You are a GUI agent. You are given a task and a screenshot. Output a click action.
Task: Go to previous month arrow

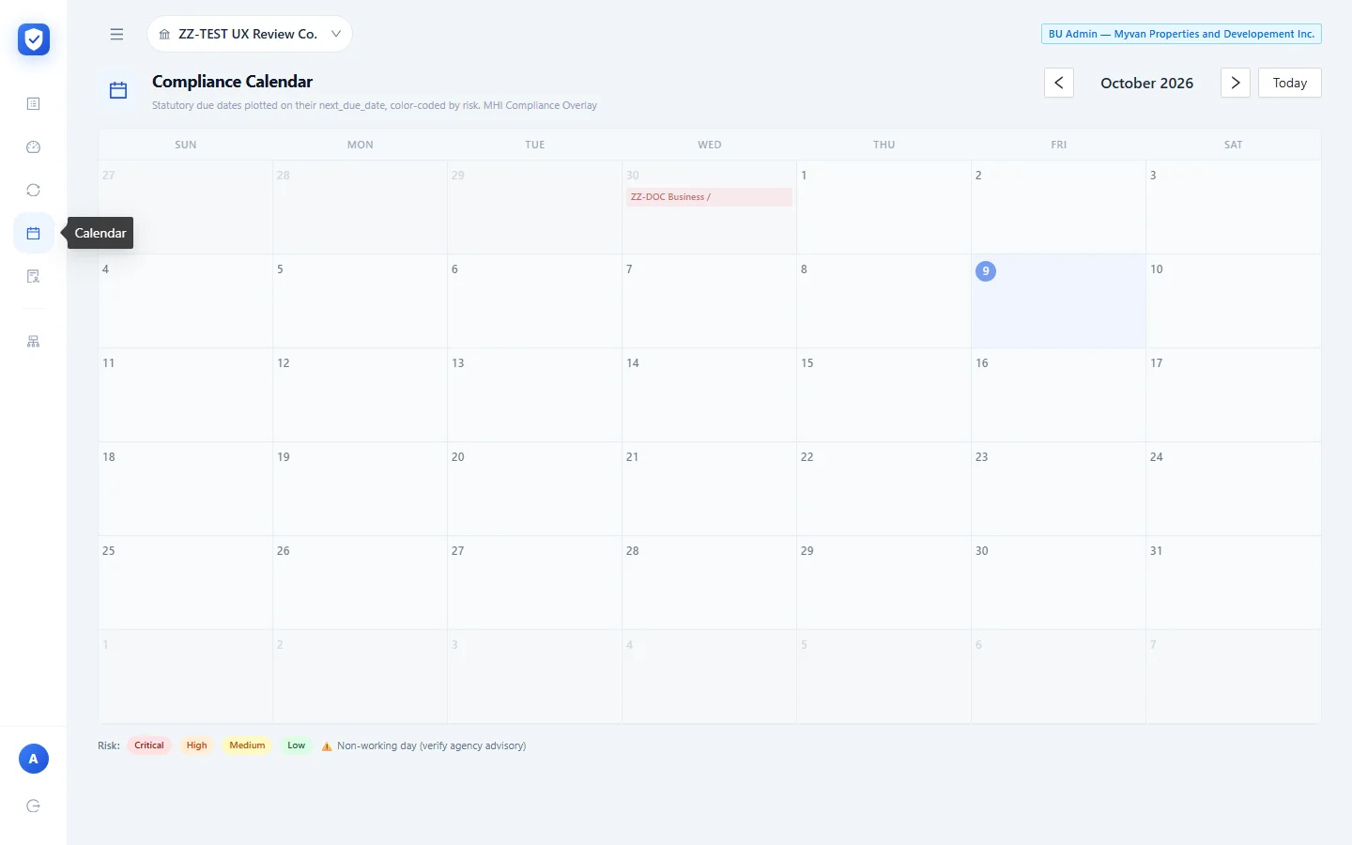[1059, 83]
